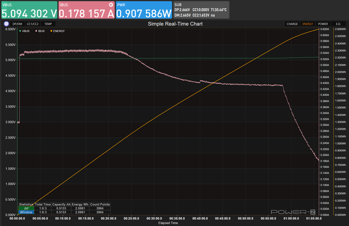Switch to the E.D. chart tab

click(338, 24)
